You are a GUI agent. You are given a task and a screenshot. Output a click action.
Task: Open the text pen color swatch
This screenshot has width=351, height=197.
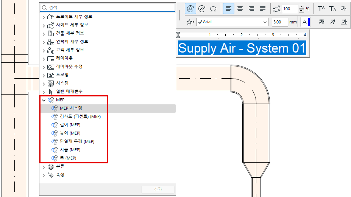click(x=306, y=22)
